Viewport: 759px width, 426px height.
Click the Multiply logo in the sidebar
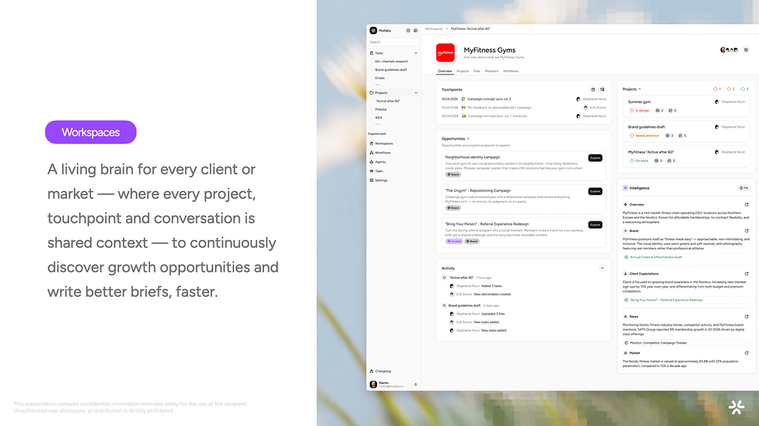tap(373, 31)
